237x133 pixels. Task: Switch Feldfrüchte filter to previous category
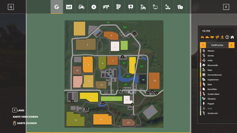coord(203,45)
